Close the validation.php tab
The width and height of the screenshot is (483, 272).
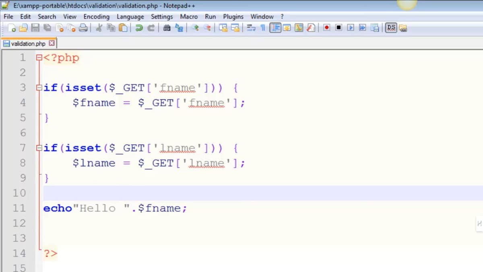tap(52, 43)
